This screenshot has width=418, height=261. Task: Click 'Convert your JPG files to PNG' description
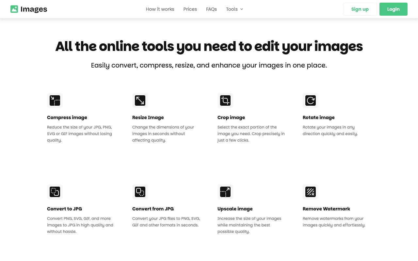[x=166, y=222]
